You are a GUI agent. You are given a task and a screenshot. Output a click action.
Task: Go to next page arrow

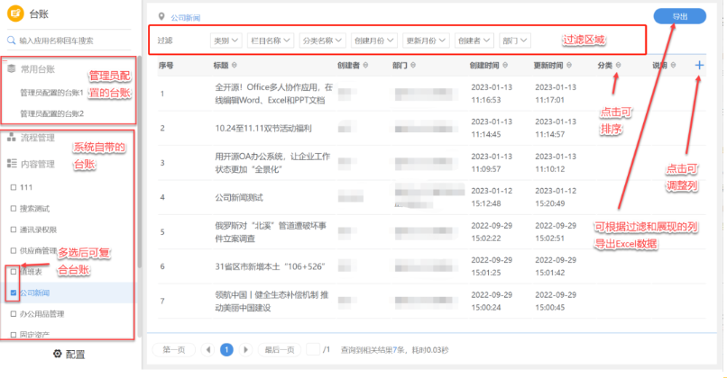245,350
